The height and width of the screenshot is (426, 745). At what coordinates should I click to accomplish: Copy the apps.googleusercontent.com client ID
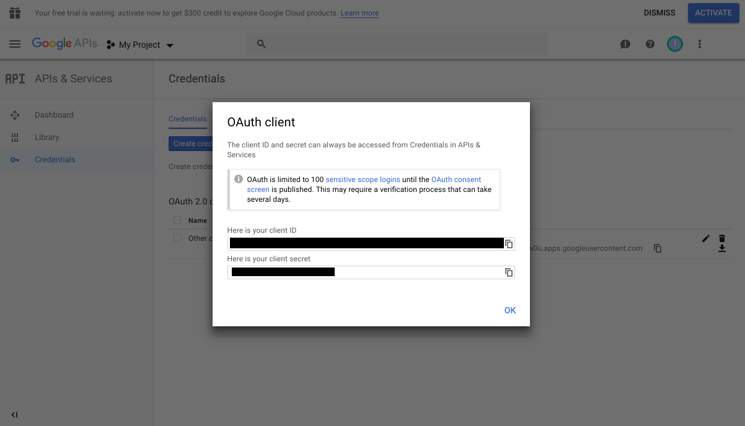click(657, 248)
